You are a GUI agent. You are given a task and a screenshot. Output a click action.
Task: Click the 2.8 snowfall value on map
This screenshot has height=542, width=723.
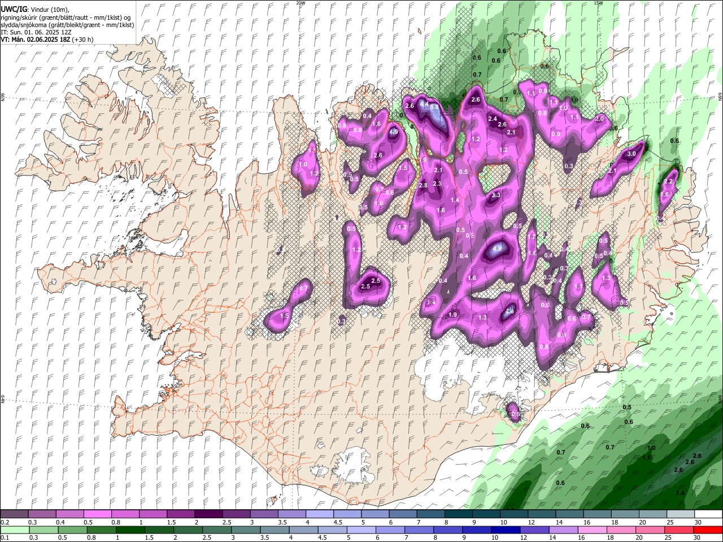tap(423, 186)
